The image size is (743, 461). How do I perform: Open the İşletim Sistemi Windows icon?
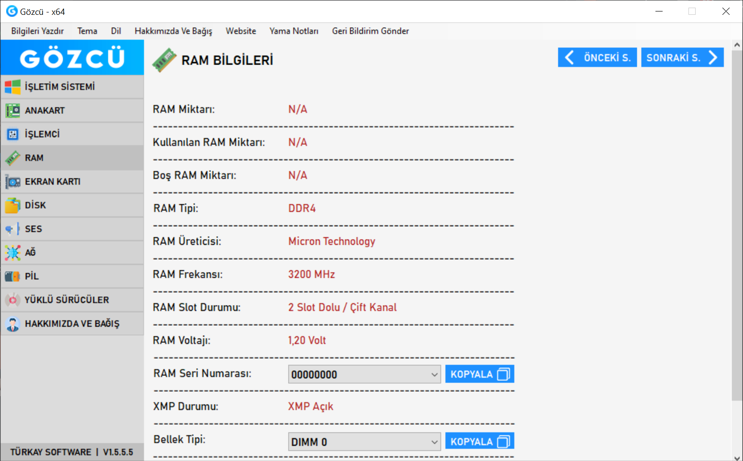point(13,87)
